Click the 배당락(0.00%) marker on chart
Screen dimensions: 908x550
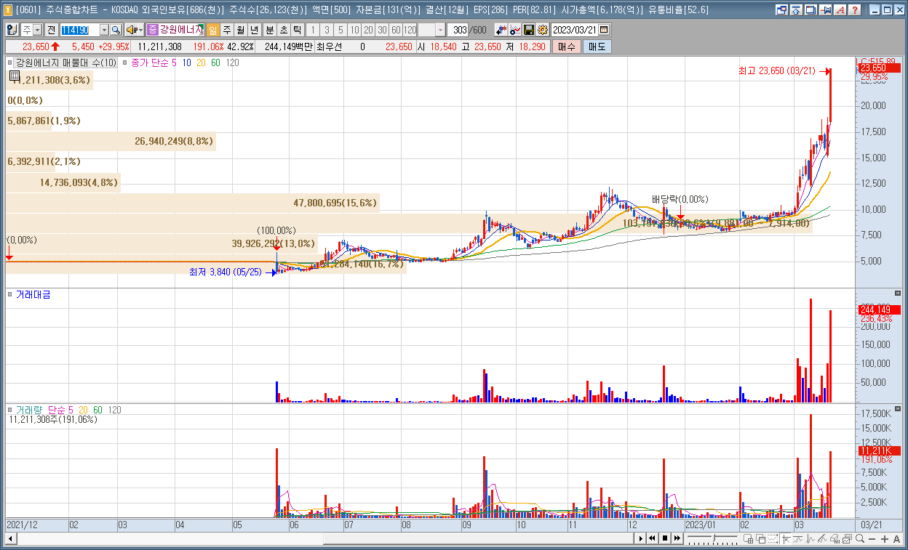click(x=680, y=199)
